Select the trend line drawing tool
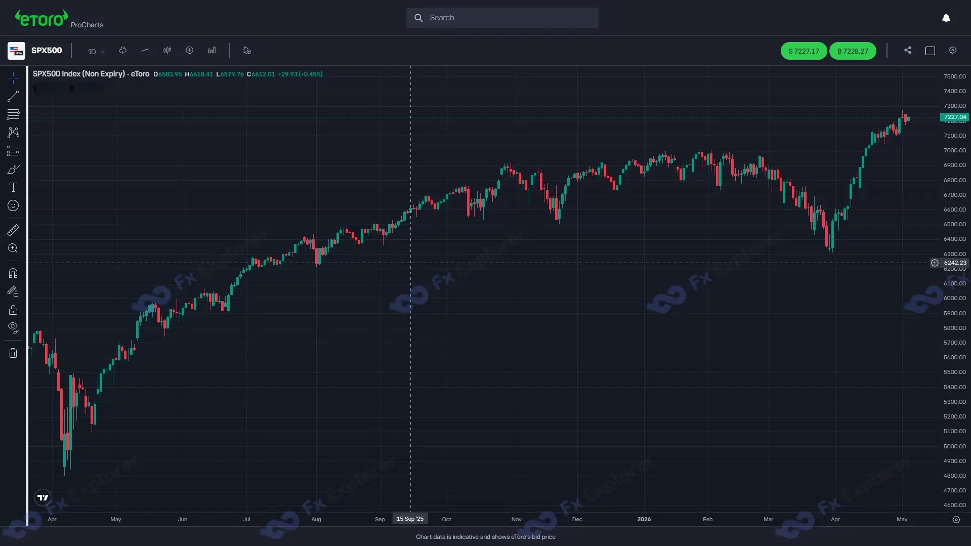This screenshot has height=546, width=971. coord(13,96)
